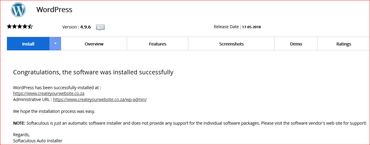Expand the Install dropdown arrow
Screen dimensions: 370x145
pos(55,43)
